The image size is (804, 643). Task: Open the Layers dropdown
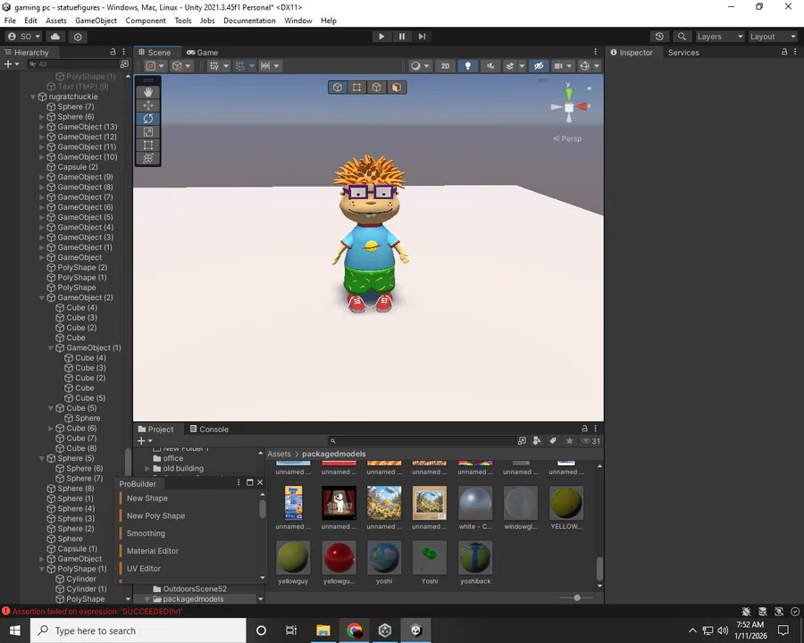click(719, 37)
